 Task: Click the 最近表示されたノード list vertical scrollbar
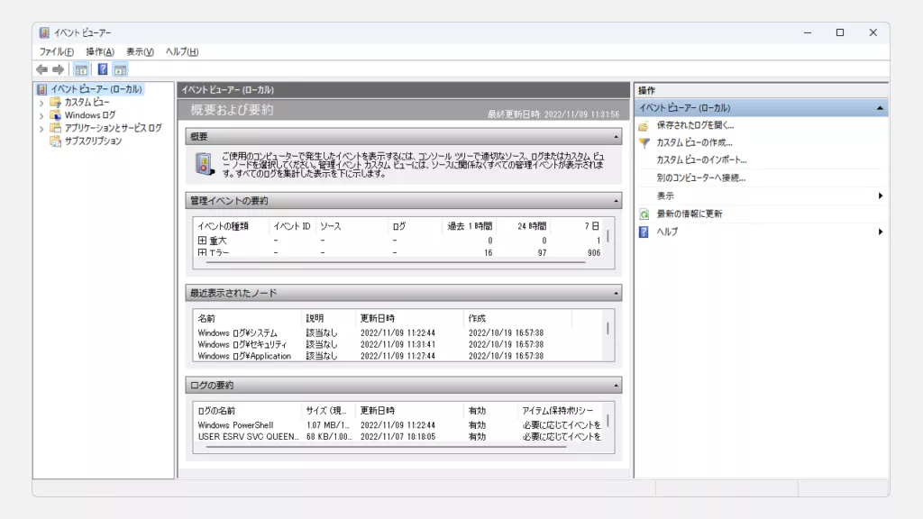click(x=608, y=330)
